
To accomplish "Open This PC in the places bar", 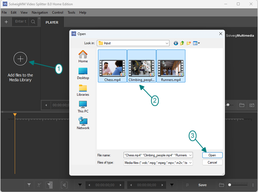I will tap(83, 107).
